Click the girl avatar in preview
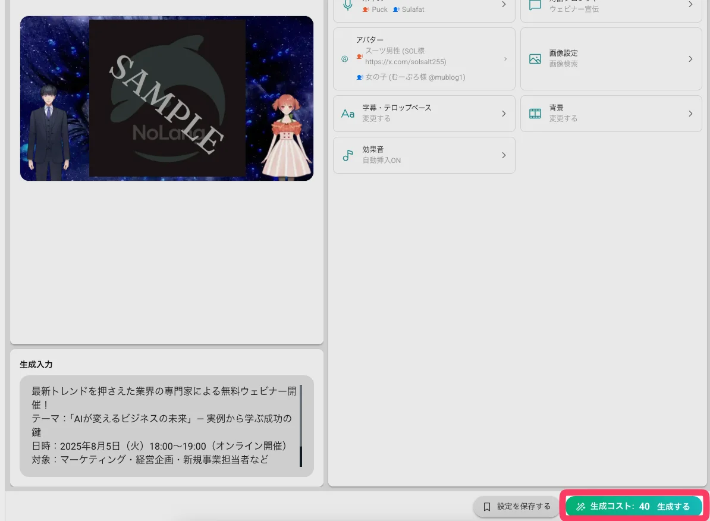This screenshot has height=521, width=710. coord(287,137)
